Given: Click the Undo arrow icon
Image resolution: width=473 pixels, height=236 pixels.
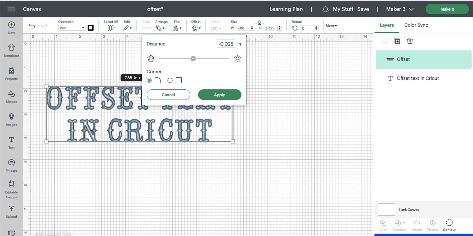Looking at the screenshot, I should click(x=32, y=26).
